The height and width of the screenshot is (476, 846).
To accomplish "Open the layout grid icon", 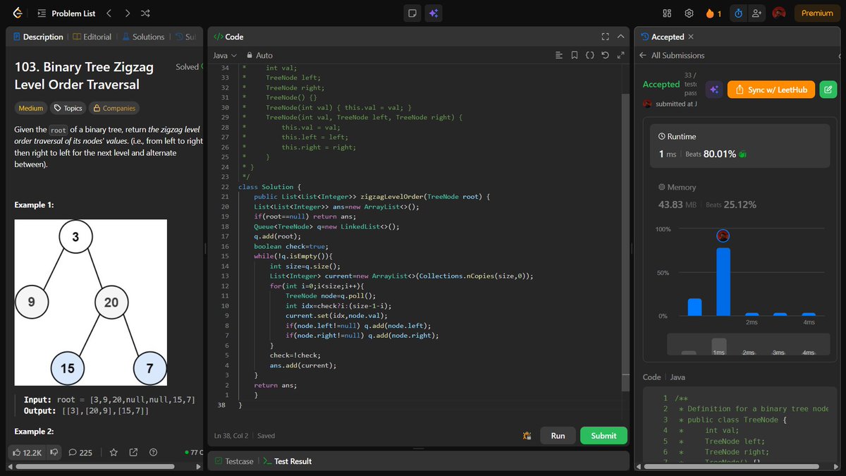I will (667, 13).
